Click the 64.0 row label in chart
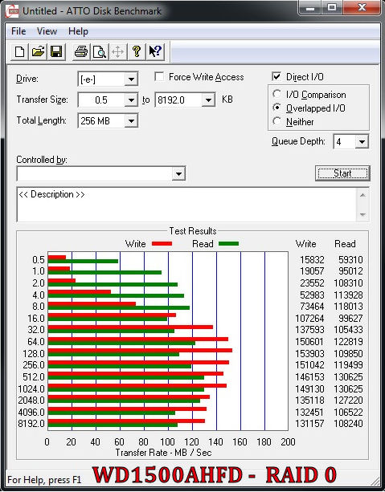Screen dimensions: 385x492 coord(36,342)
